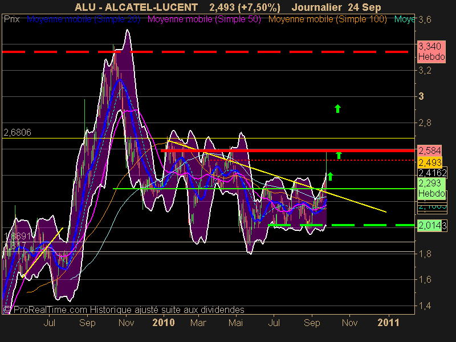Click the bold '3' price axis label

[421, 96]
